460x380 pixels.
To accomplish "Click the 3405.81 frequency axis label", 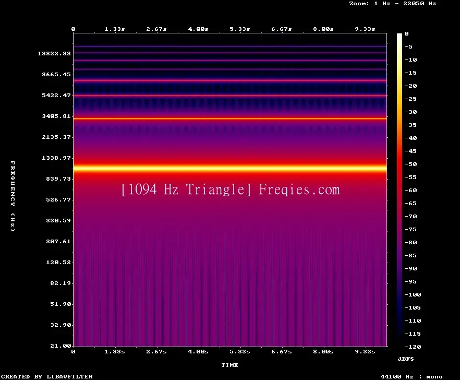I will [x=56, y=116].
